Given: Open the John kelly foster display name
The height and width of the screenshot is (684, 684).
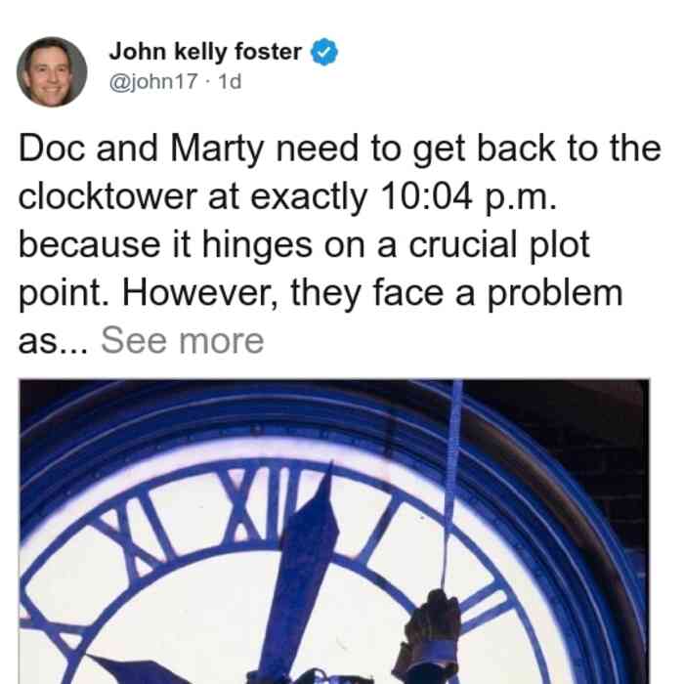Looking at the screenshot, I should 205,52.
